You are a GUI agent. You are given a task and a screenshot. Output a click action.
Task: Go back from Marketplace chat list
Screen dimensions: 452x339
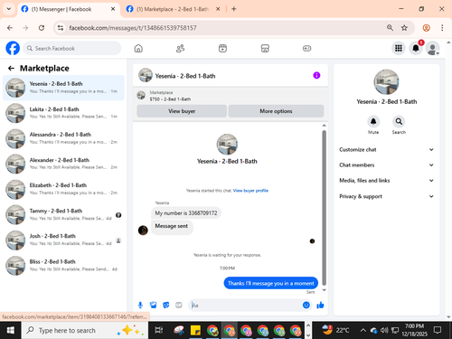tap(11, 69)
